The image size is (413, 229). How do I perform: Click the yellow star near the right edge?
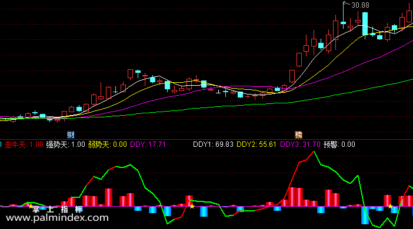pyautogui.click(x=390, y=206)
